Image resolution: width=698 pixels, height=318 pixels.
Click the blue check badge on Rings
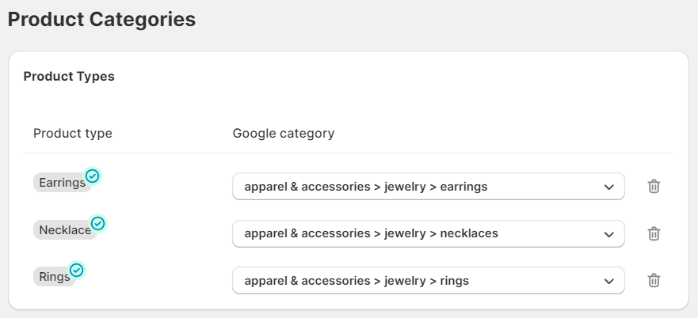pos(77,270)
